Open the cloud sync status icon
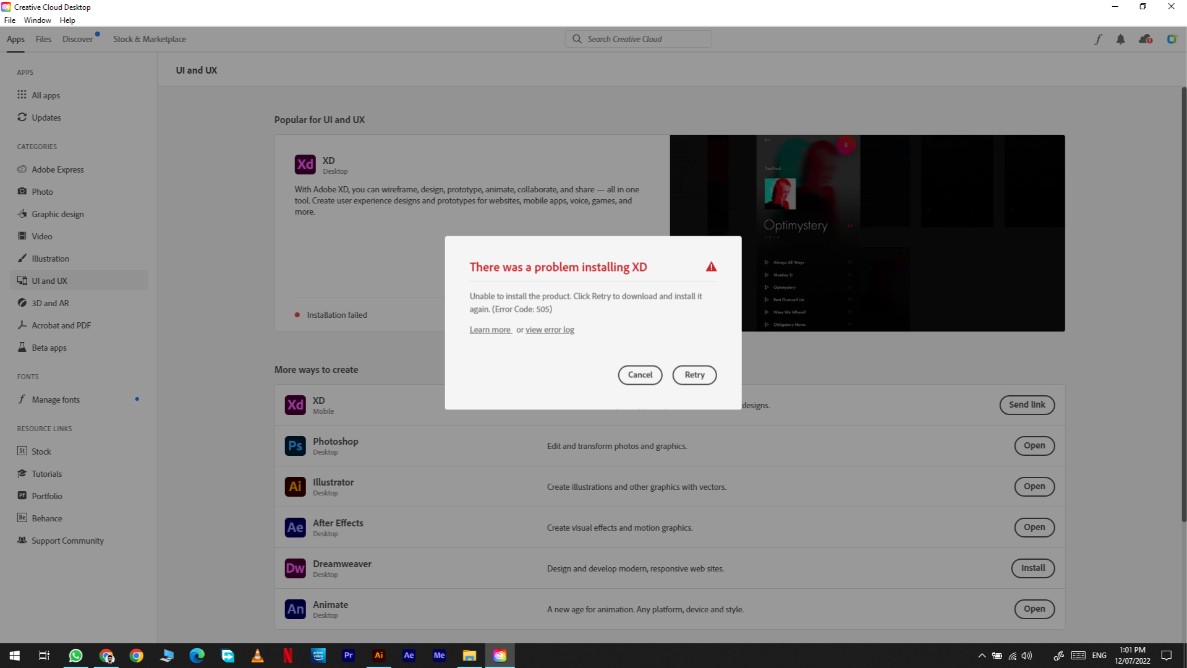 coord(1146,38)
